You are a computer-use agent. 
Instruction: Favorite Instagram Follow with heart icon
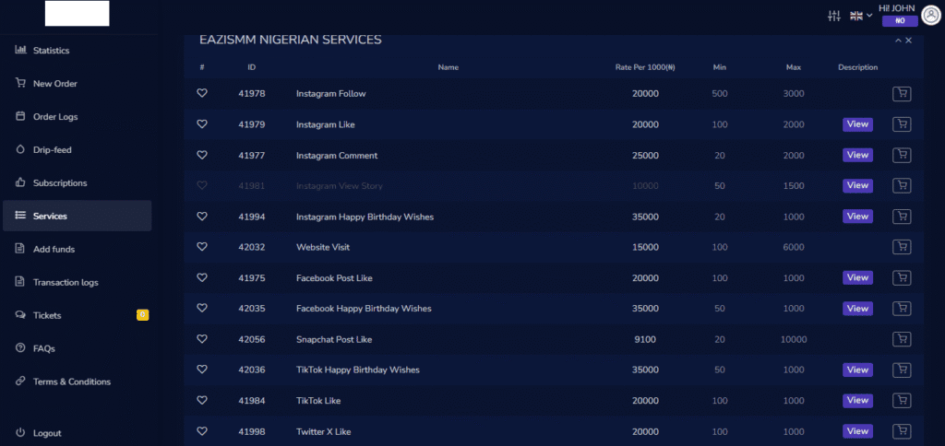point(202,93)
